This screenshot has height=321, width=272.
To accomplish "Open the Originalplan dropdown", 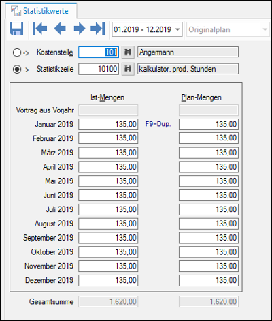I will 228,29.
